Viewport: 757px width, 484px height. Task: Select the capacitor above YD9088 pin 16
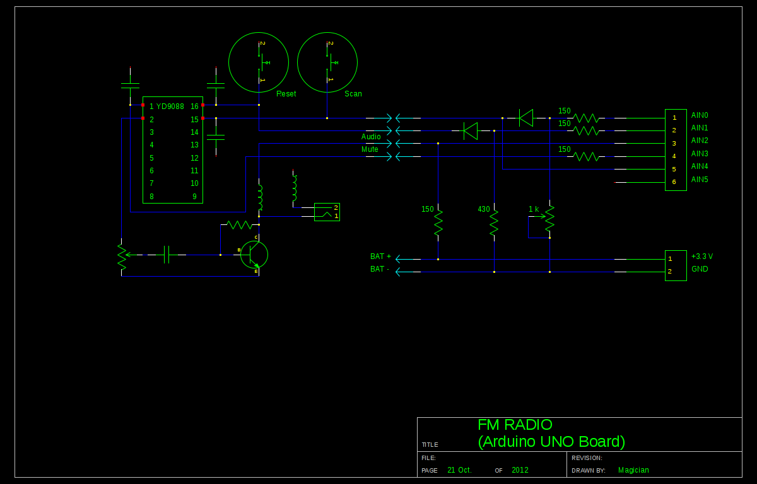coord(216,85)
